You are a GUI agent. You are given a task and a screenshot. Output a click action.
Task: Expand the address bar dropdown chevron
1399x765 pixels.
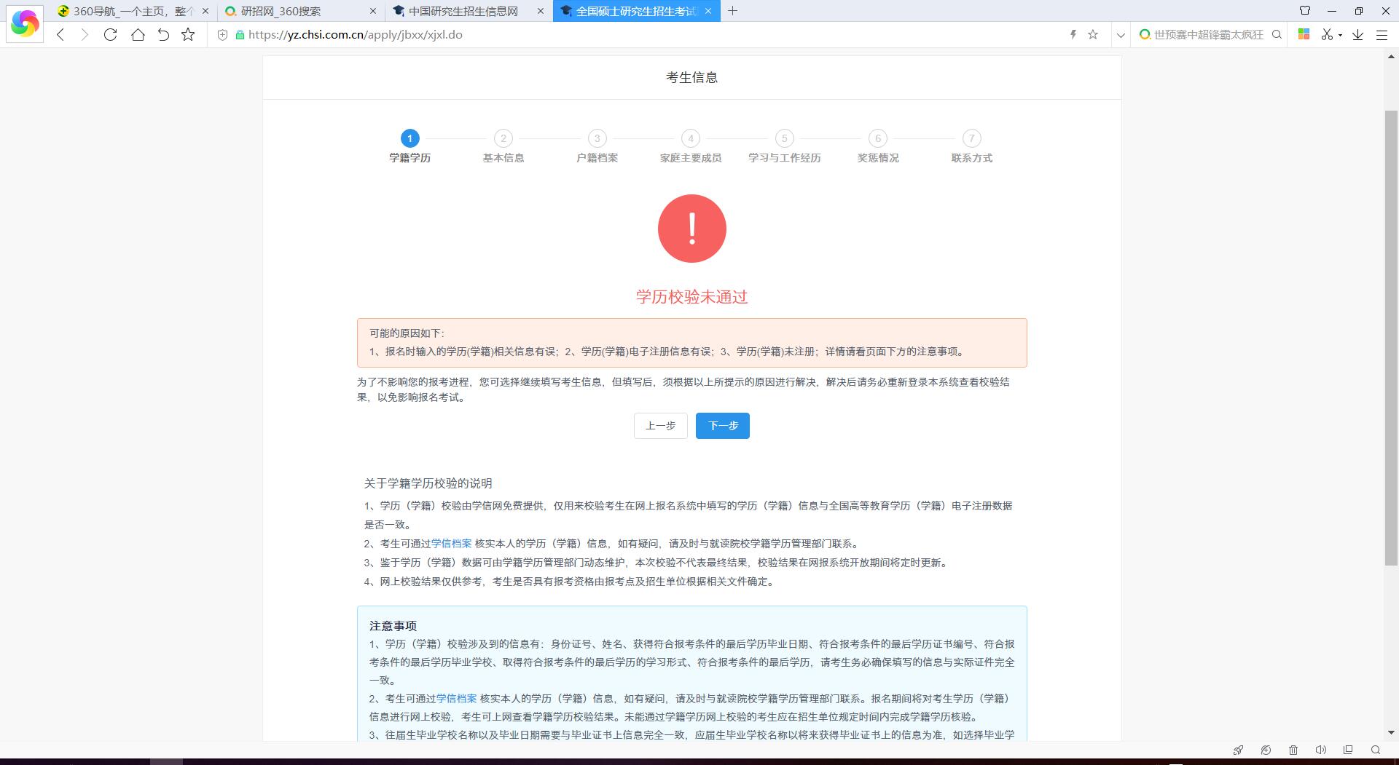[1121, 35]
